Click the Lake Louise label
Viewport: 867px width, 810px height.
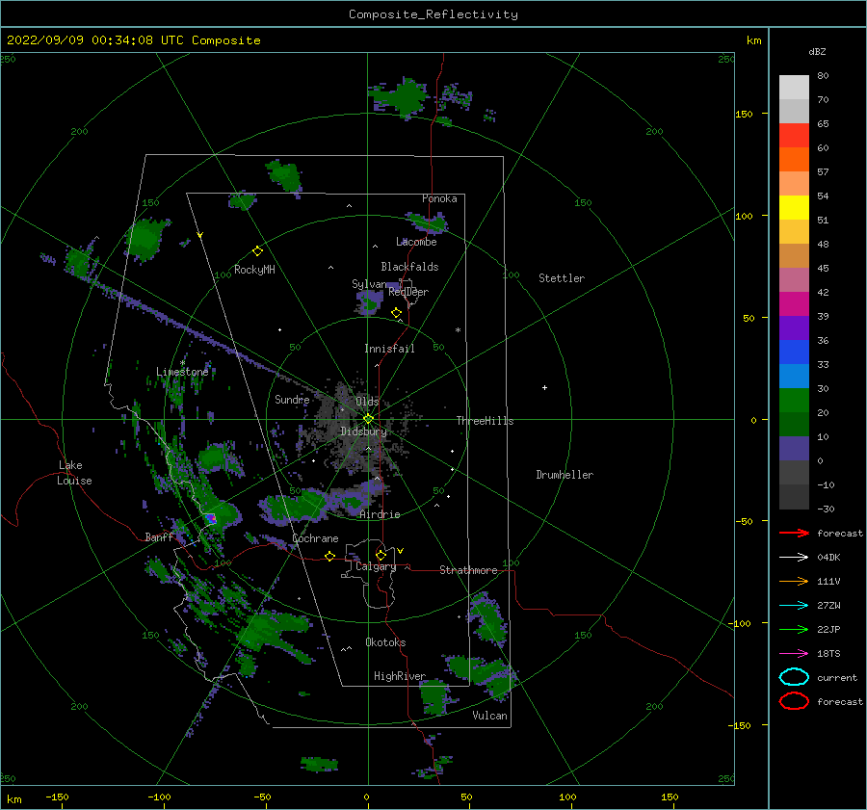point(74,473)
